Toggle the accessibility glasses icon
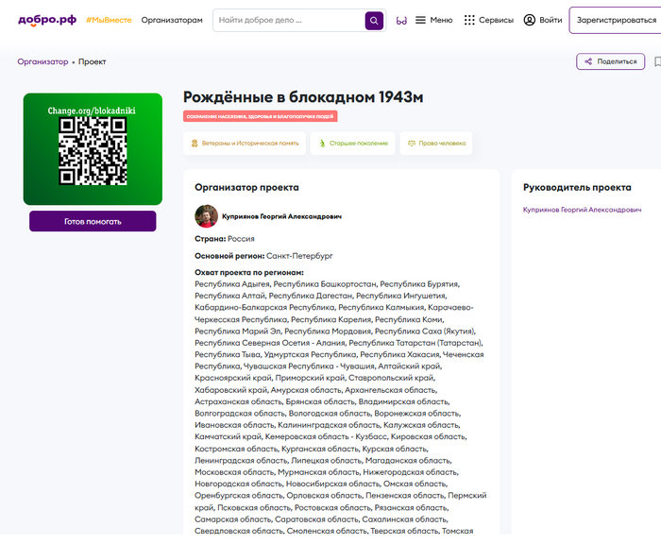 pyautogui.click(x=401, y=20)
